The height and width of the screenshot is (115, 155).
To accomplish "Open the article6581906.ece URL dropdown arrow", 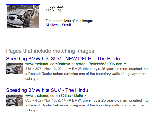I will 125,64.
